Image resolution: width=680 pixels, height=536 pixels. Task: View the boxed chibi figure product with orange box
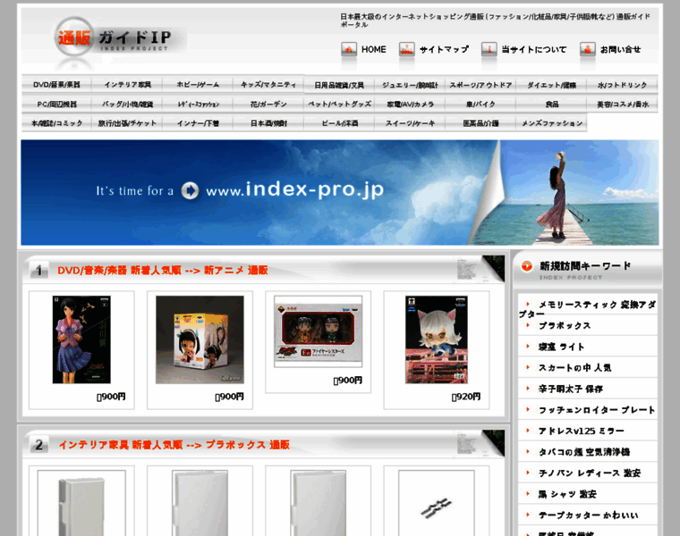200,339
